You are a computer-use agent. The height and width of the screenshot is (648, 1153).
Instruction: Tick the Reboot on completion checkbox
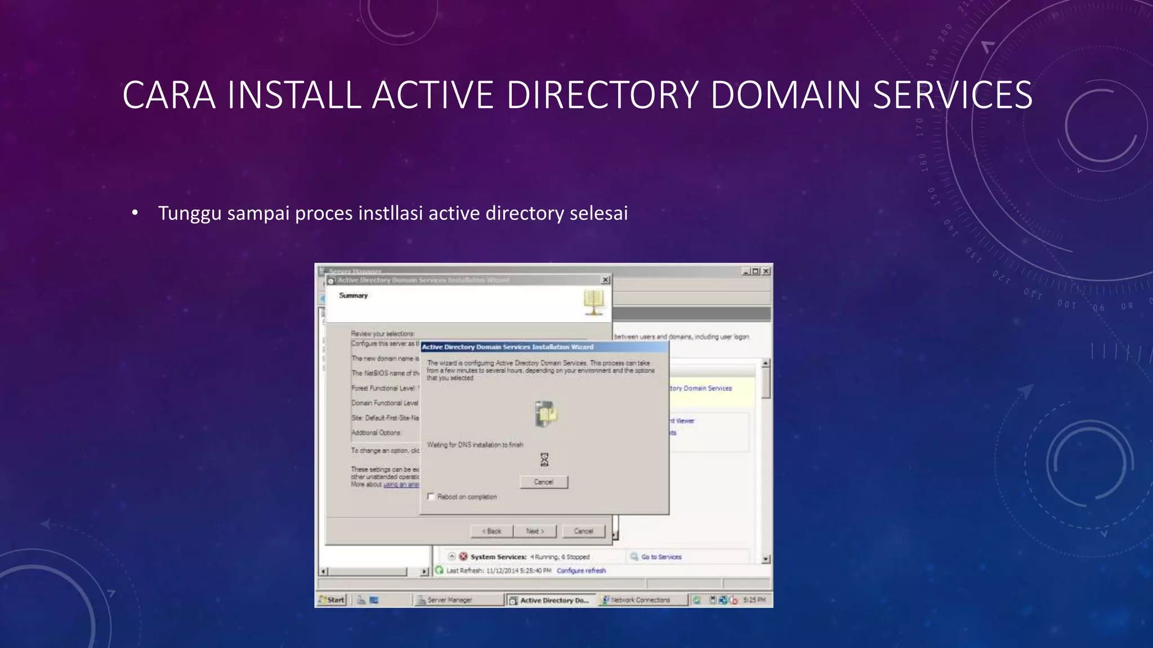(x=431, y=497)
